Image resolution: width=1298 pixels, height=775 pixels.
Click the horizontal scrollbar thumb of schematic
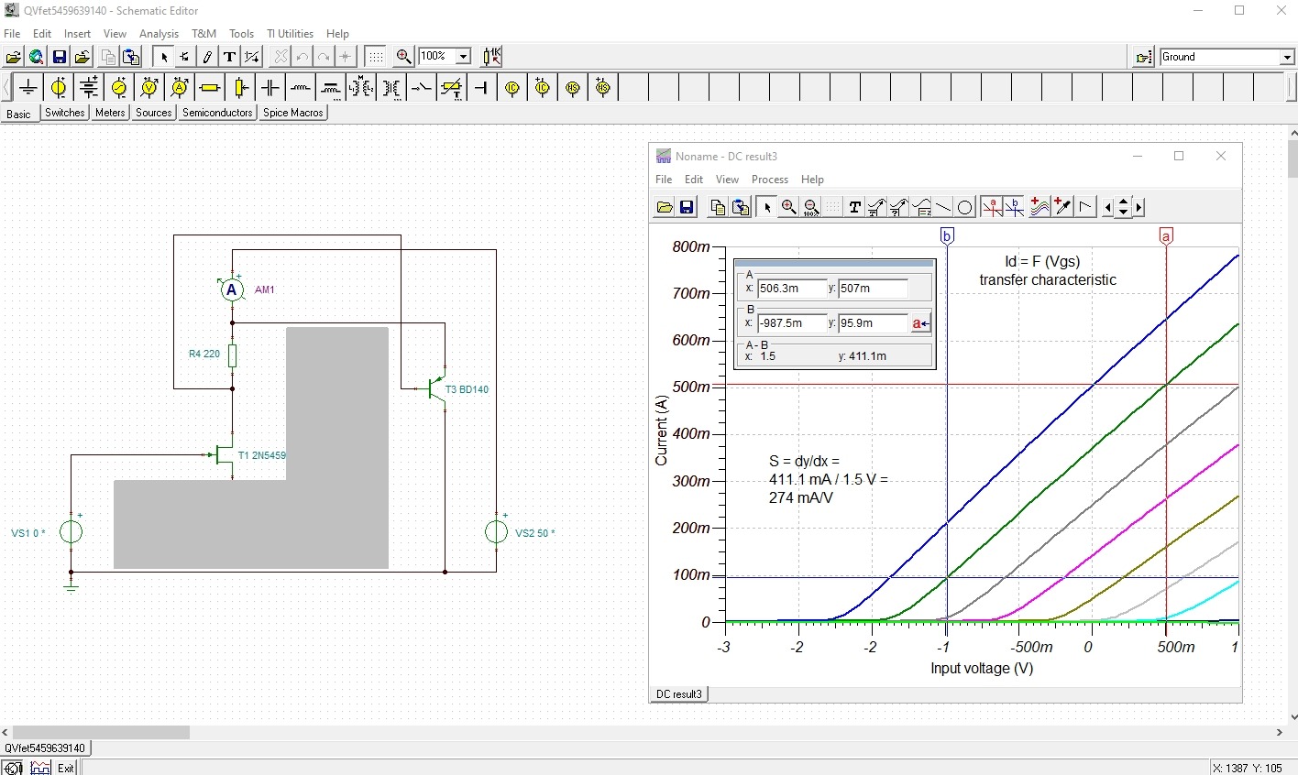(99, 732)
